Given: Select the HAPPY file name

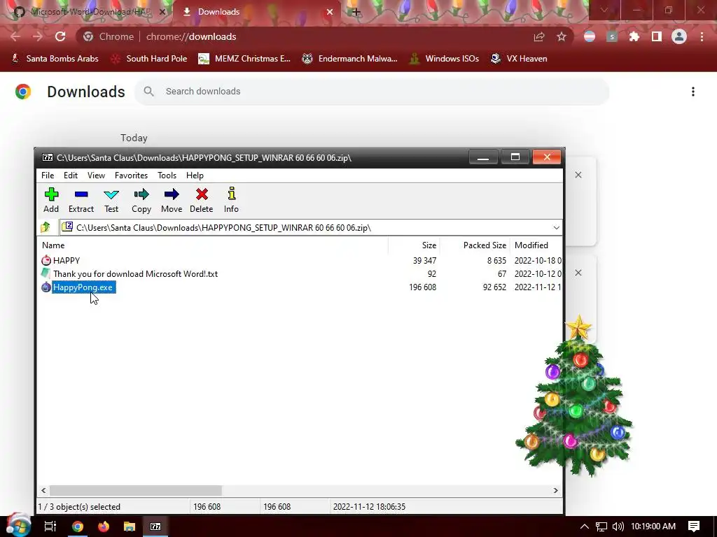Looking at the screenshot, I should pos(67,261).
